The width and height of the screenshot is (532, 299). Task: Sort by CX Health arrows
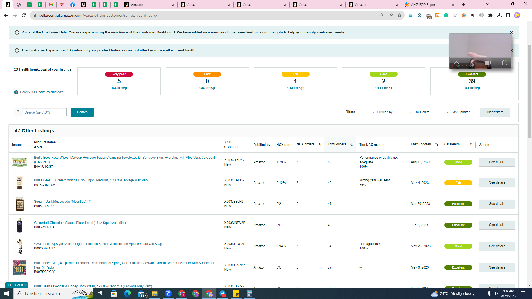[471, 145]
